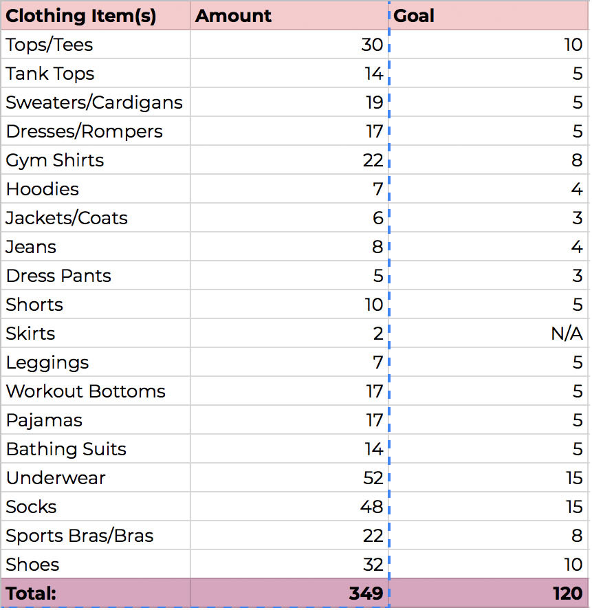Image resolution: width=592 pixels, height=610 pixels.
Task: Select the Goal column header cell
Action: (490, 16)
